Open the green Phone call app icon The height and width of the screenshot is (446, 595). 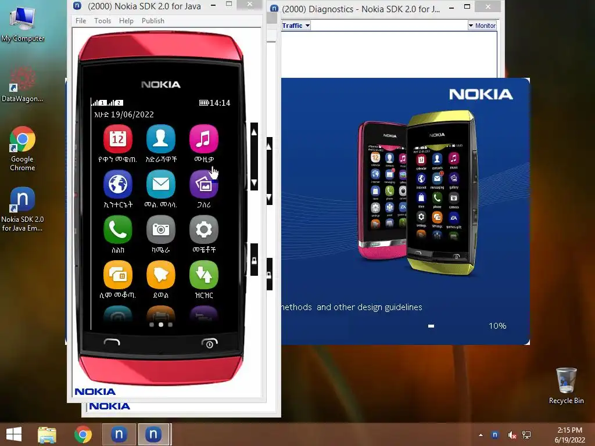pyautogui.click(x=117, y=229)
